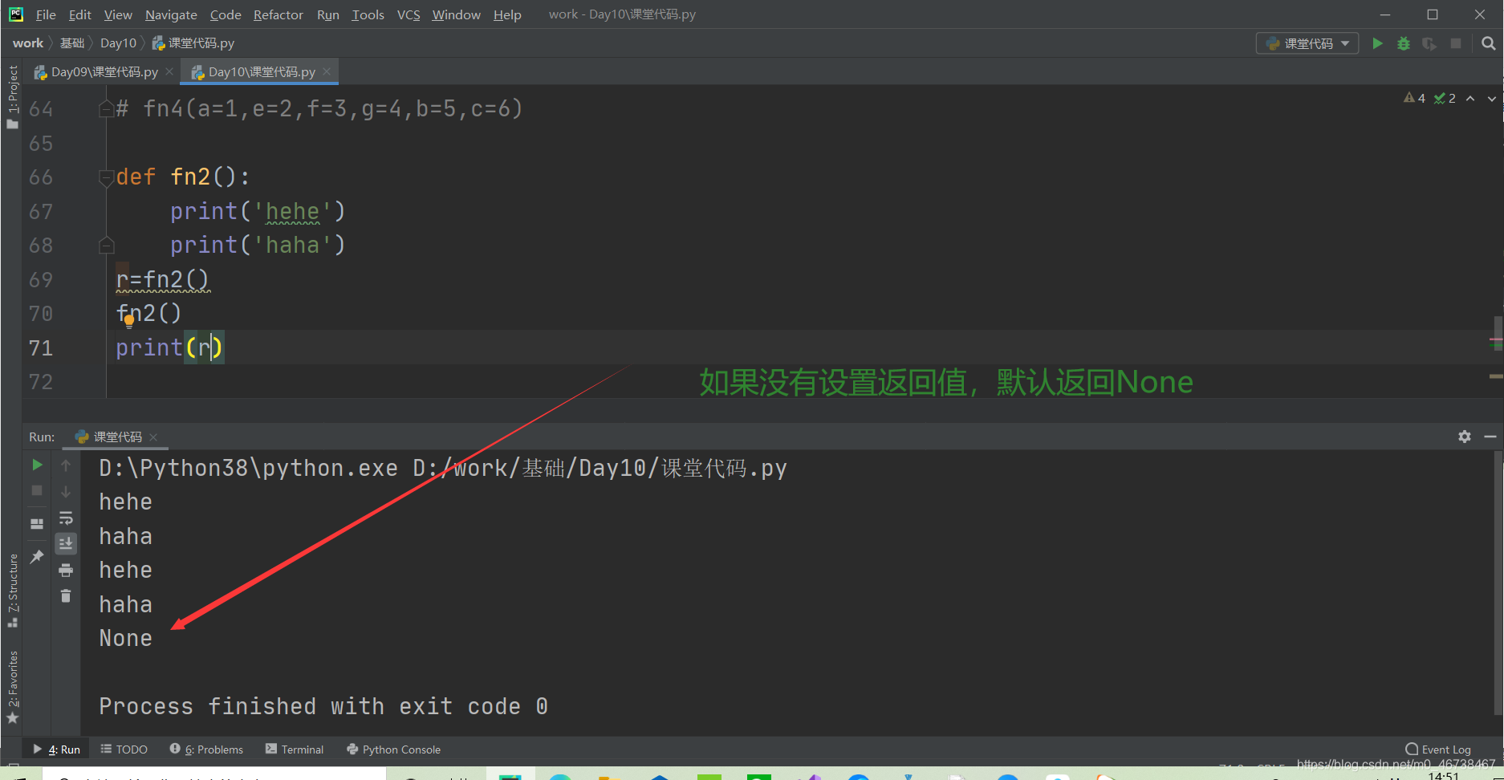This screenshot has height=780, width=1504.
Task: Open the Event Log
Action: (1438, 750)
